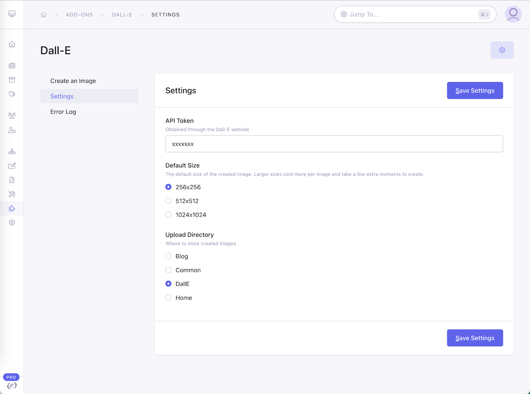Click the ⌘J shortcut badge
The image size is (530, 394).
[x=484, y=14]
